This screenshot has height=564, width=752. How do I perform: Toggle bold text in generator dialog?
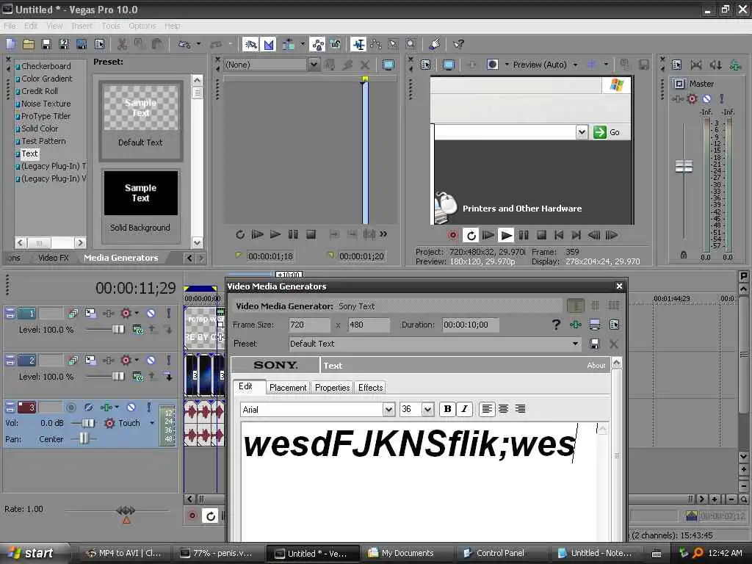[447, 409]
